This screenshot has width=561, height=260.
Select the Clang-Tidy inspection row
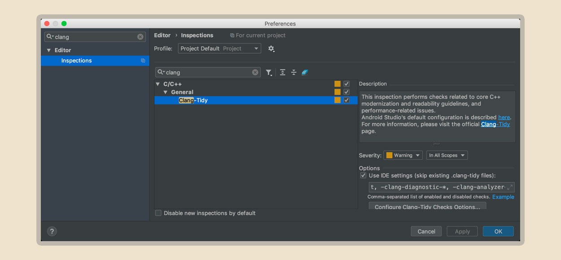(256, 100)
